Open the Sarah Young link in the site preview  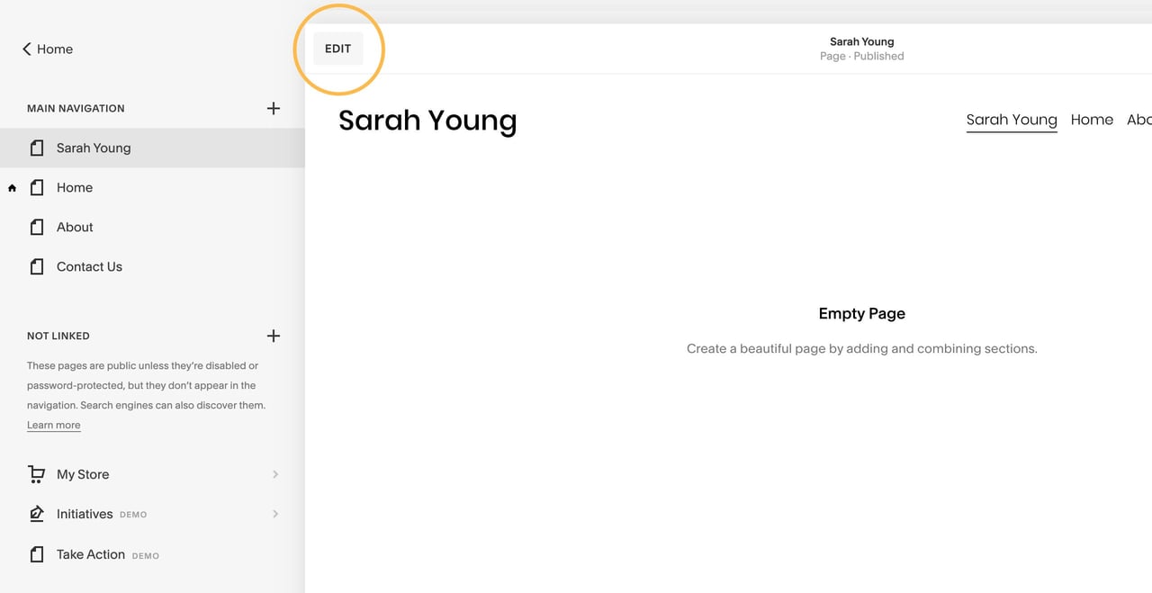pos(1012,119)
